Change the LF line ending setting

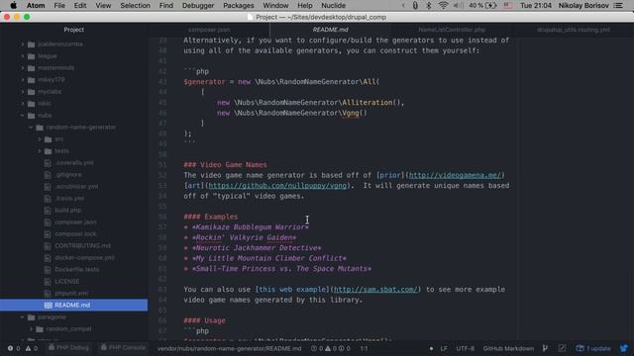point(444,348)
